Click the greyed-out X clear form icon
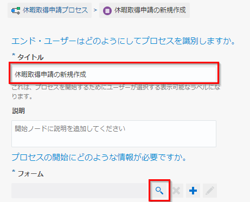250x202 pixels. [176, 191]
